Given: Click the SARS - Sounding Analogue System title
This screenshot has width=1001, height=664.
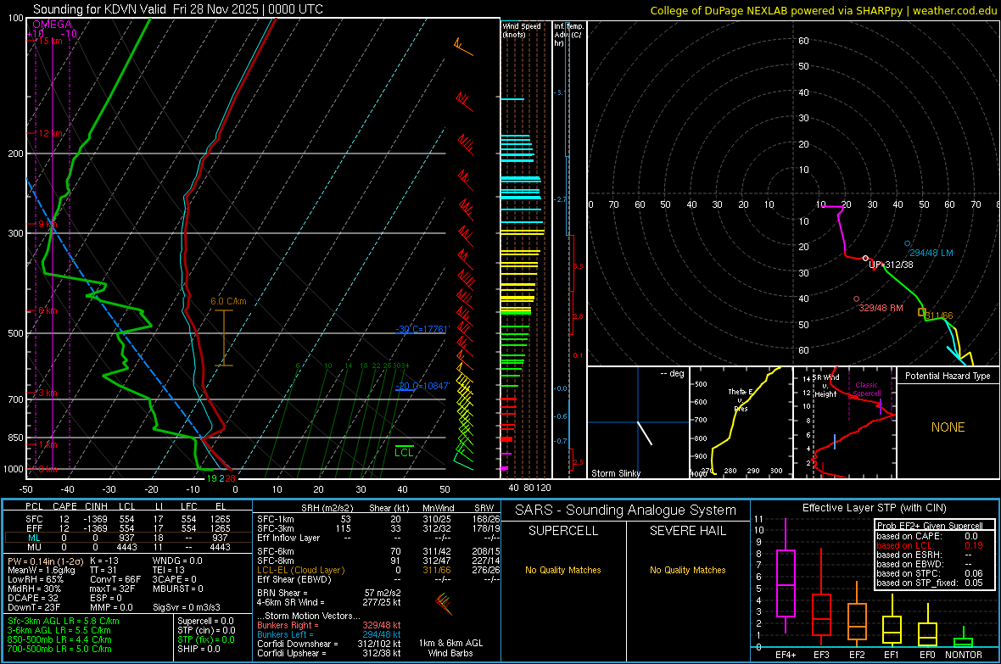Looking at the screenshot, I should coord(626,511).
